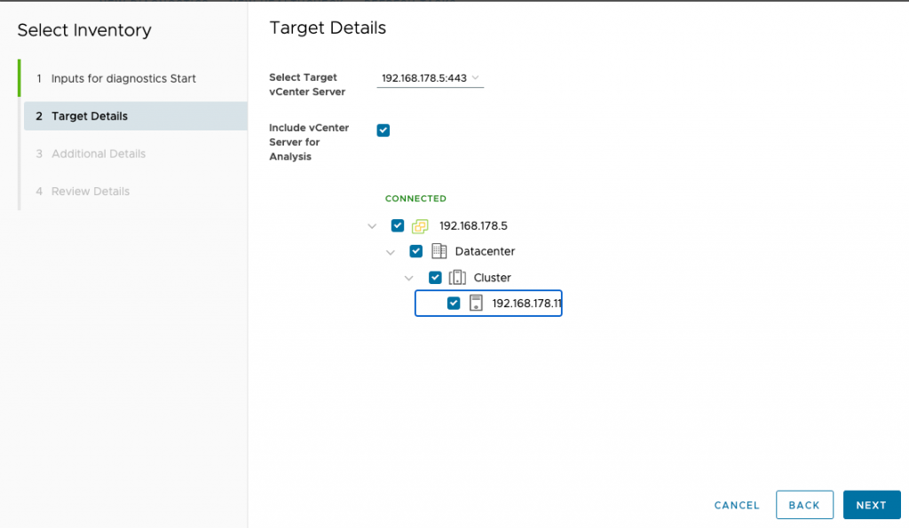909x528 pixels.
Task: Select the 192.168.178.11 host label
Action: 526,303
